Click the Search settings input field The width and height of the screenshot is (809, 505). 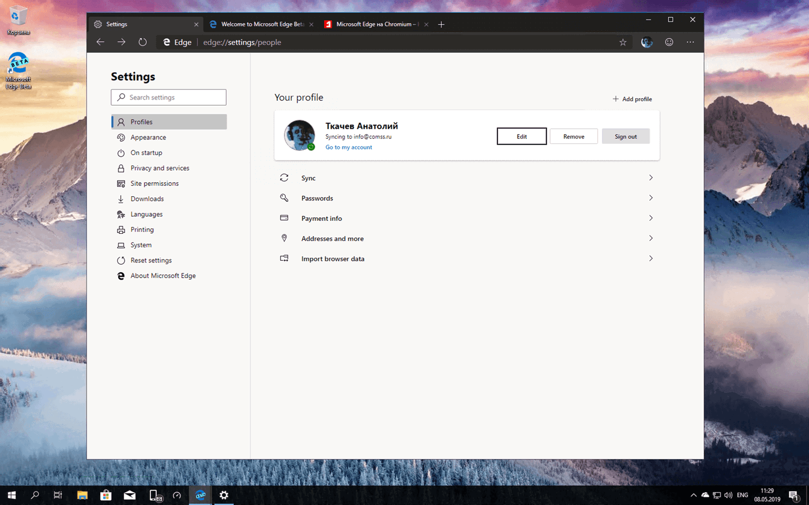point(169,97)
